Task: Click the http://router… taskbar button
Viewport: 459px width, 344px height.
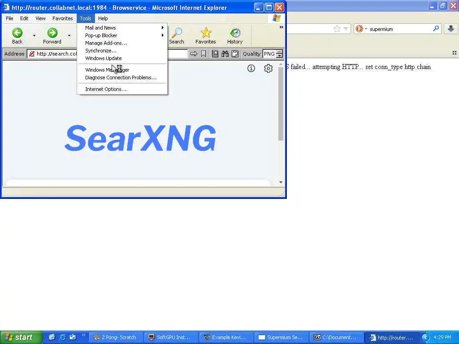Action: (x=392, y=337)
